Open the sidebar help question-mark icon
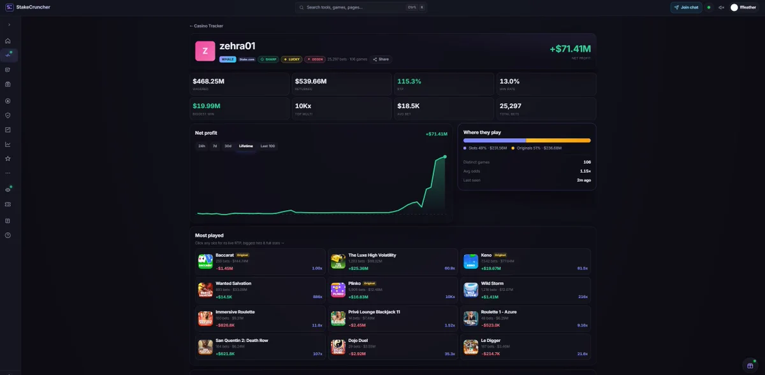Viewport: 765px width, 375px height. [8, 235]
